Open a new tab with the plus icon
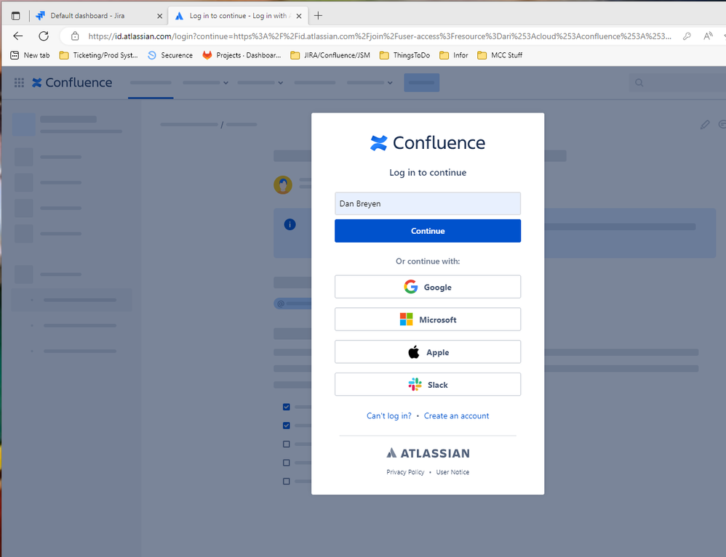726x557 pixels. click(x=318, y=16)
